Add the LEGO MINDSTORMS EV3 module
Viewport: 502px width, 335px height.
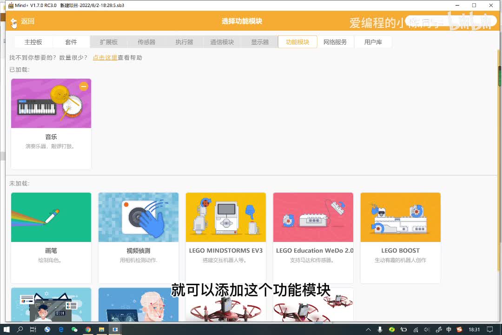click(x=226, y=238)
